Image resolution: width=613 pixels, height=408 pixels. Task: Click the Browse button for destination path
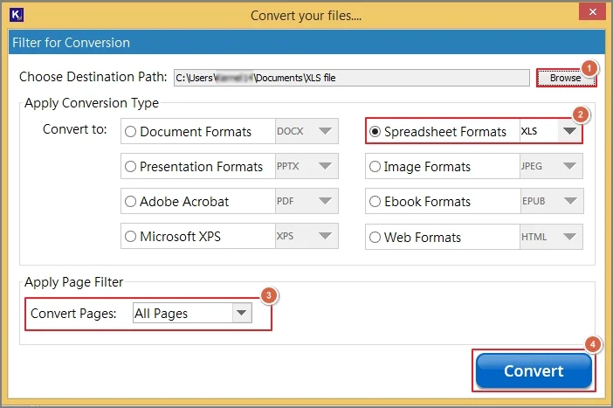(565, 78)
